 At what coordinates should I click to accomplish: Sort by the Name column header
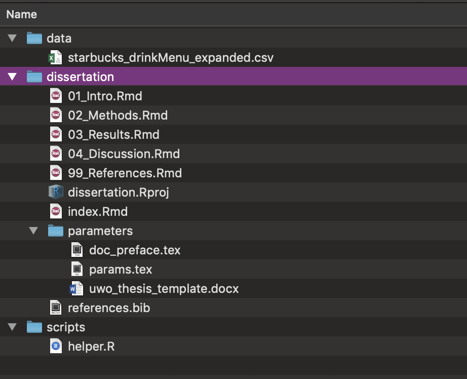coord(22,15)
